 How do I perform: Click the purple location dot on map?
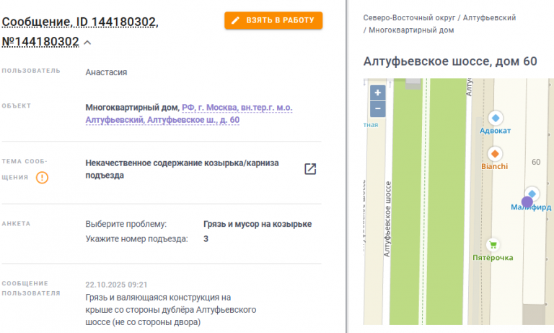[x=527, y=202]
